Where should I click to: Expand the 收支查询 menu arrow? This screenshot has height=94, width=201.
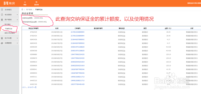click(x=17, y=15)
